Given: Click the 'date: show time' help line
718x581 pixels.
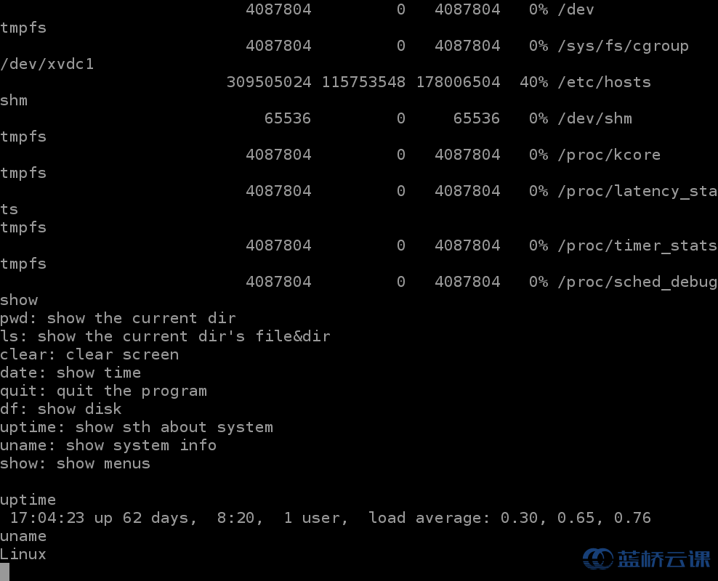Looking at the screenshot, I should coord(70,373).
